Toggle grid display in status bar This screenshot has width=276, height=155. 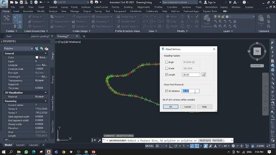pos(157,146)
